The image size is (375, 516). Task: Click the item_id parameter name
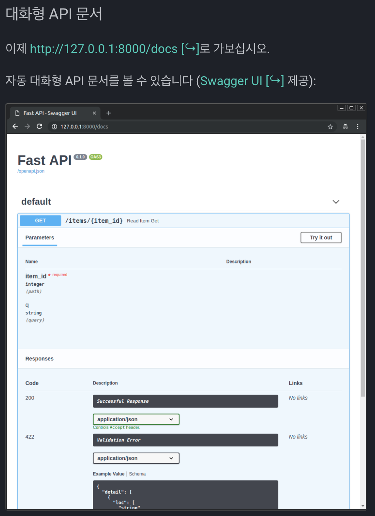(36, 276)
